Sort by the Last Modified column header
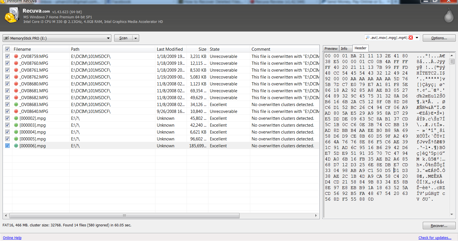This screenshot has width=458, height=241. 171,49
